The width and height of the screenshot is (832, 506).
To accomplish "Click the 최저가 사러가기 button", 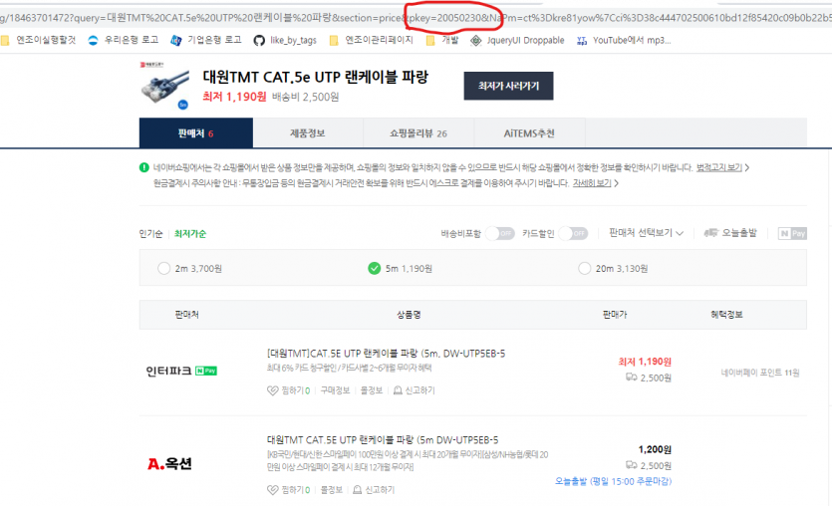I will pyautogui.click(x=508, y=87).
